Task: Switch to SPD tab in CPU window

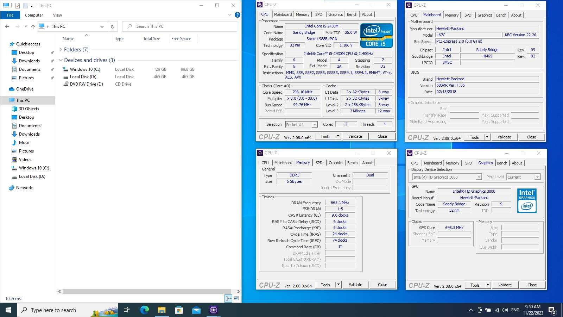Action: click(x=318, y=14)
